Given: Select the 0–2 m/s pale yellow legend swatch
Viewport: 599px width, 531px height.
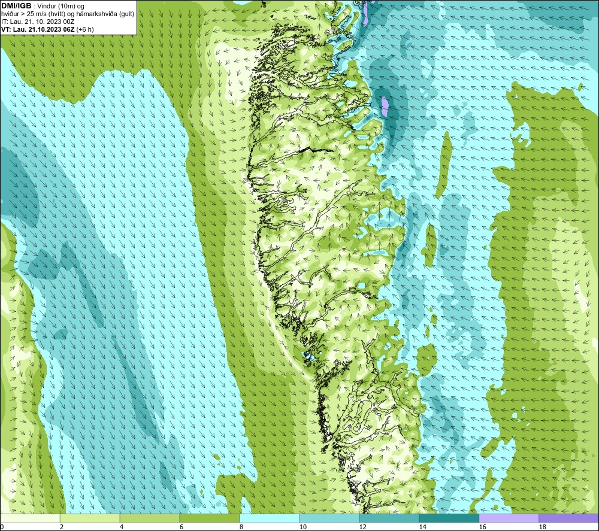Looking at the screenshot, I should coord(30,518).
